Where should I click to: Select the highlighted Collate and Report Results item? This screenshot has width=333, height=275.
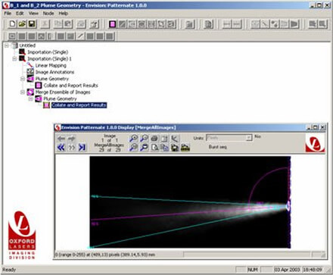click(79, 105)
